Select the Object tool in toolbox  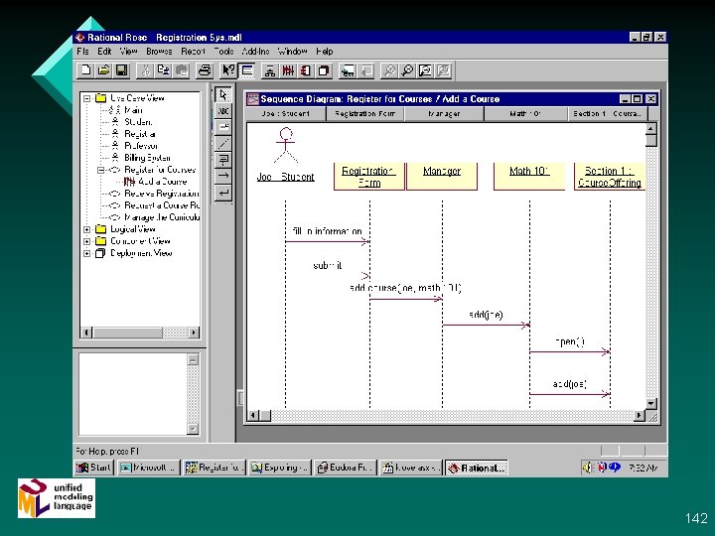tap(223, 160)
